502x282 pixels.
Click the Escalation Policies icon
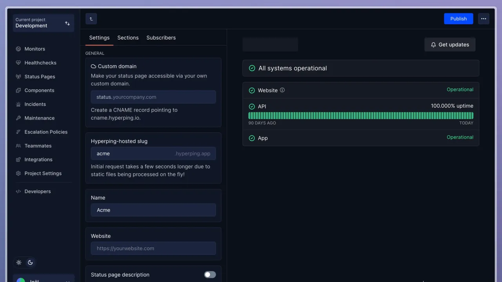(18, 132)
